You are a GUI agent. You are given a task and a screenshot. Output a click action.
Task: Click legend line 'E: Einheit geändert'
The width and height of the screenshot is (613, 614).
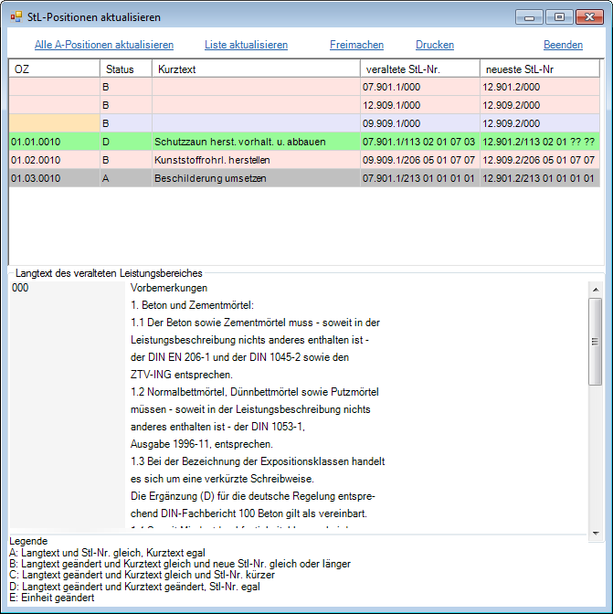pos(52,598)
